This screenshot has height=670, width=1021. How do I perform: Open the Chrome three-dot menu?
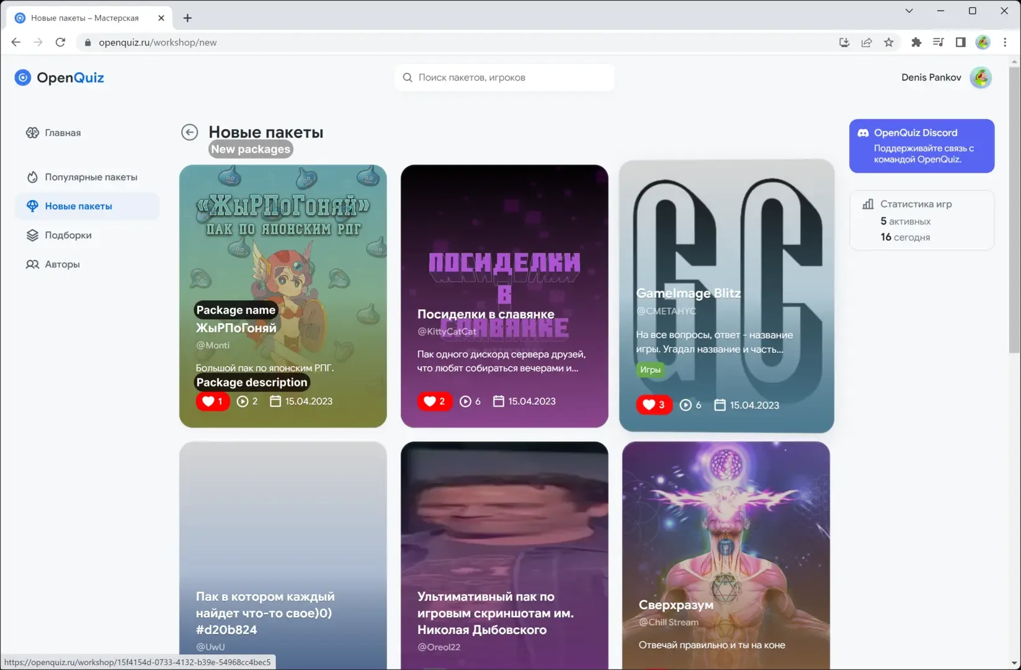pyautogui.click(x=1005, y=42)
